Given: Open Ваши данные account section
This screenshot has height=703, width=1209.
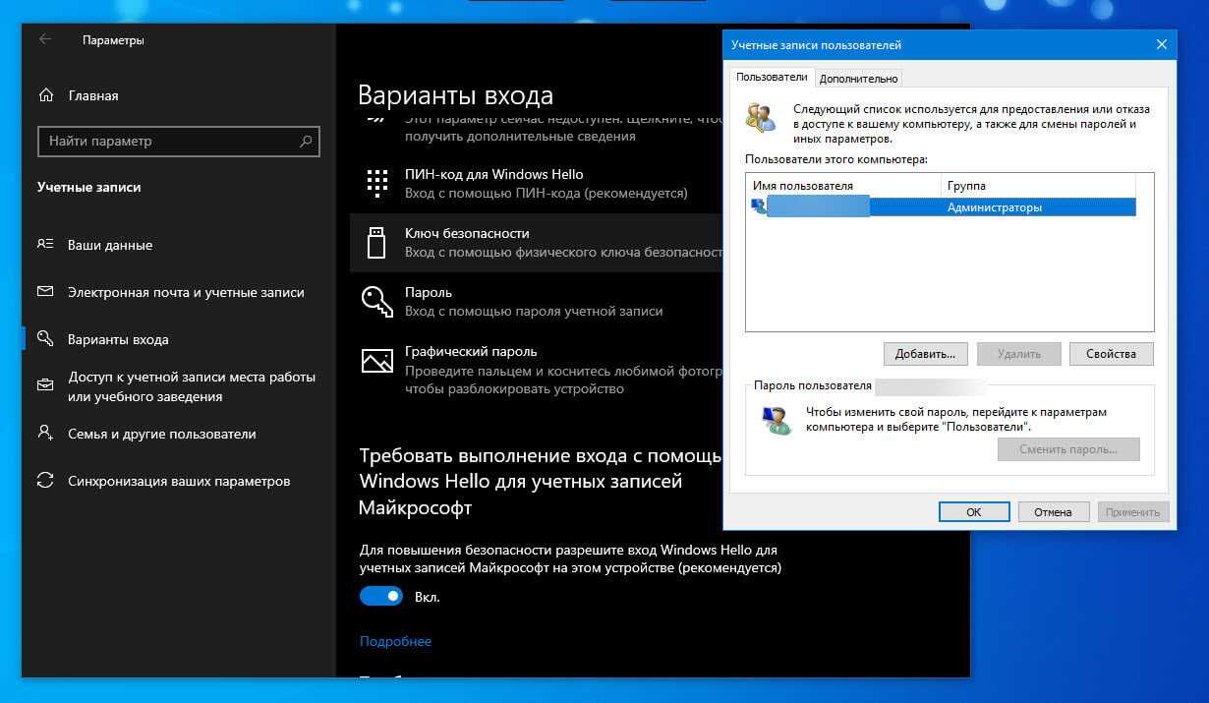Looking at the screenshot, I should 109,245.
